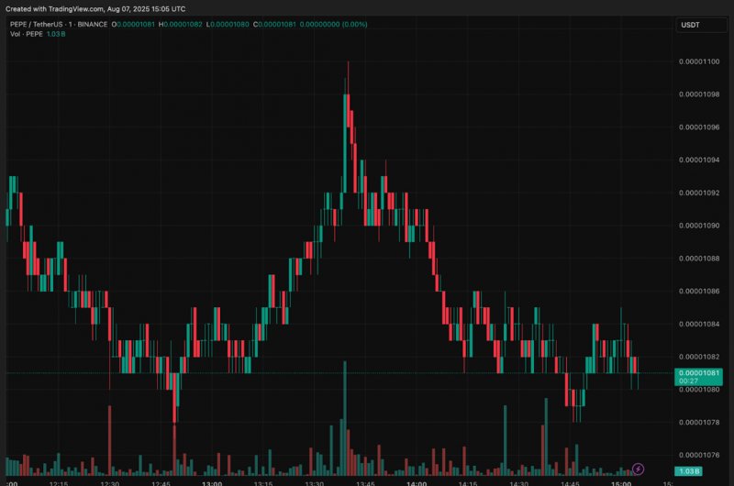Click the 00:27 bar countdown timer
Image resolution: width=734 pixels, height=486 pixels.
[689, 381]
